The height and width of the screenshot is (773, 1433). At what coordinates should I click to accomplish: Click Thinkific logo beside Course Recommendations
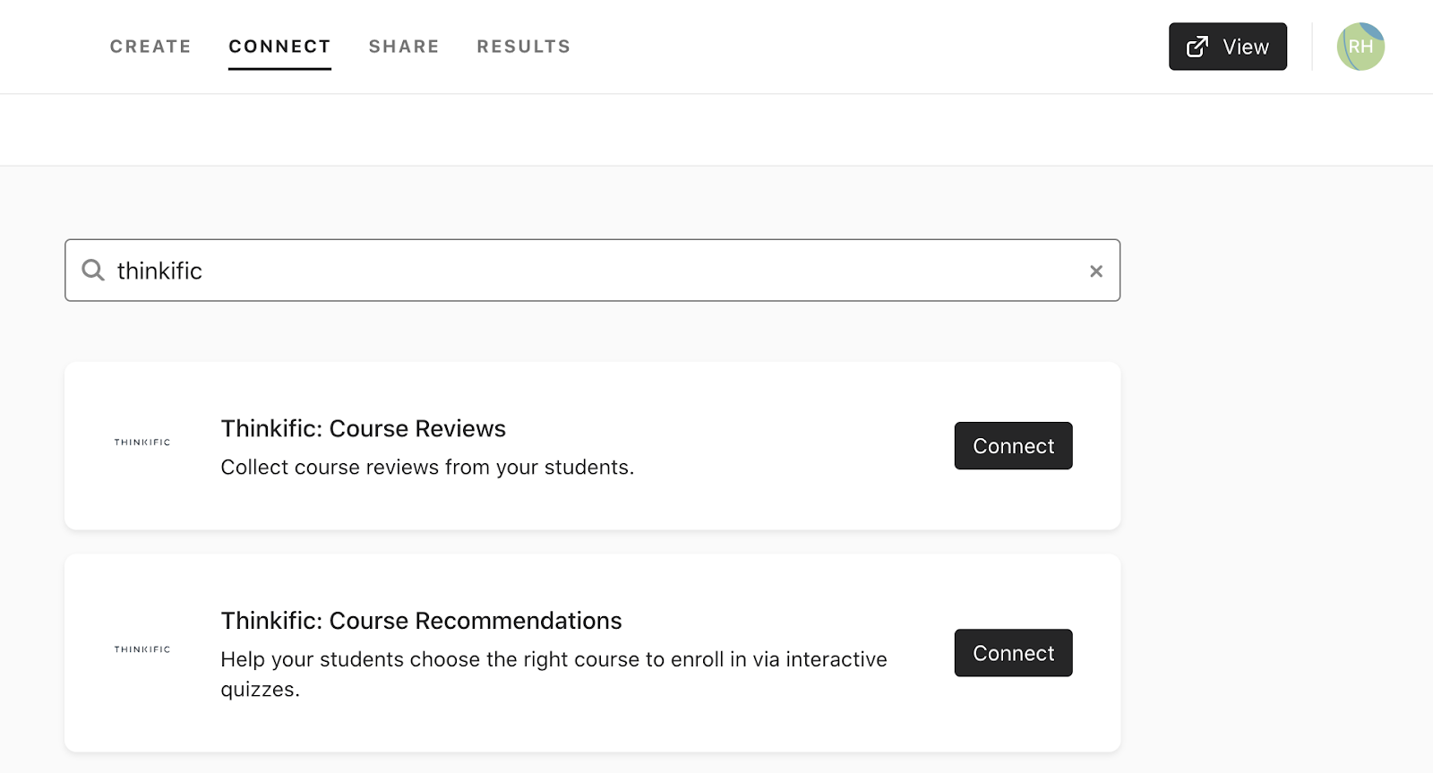(142, 648)
